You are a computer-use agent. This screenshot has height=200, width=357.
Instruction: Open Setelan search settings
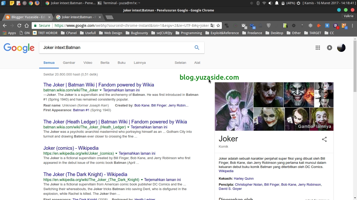point(180,63)
